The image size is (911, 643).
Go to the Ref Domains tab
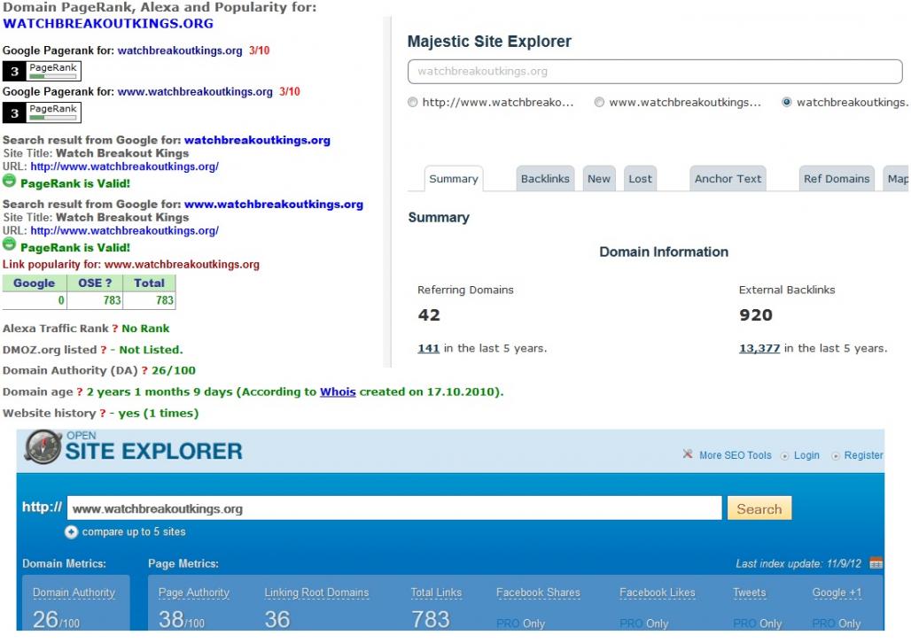(837, 179)
